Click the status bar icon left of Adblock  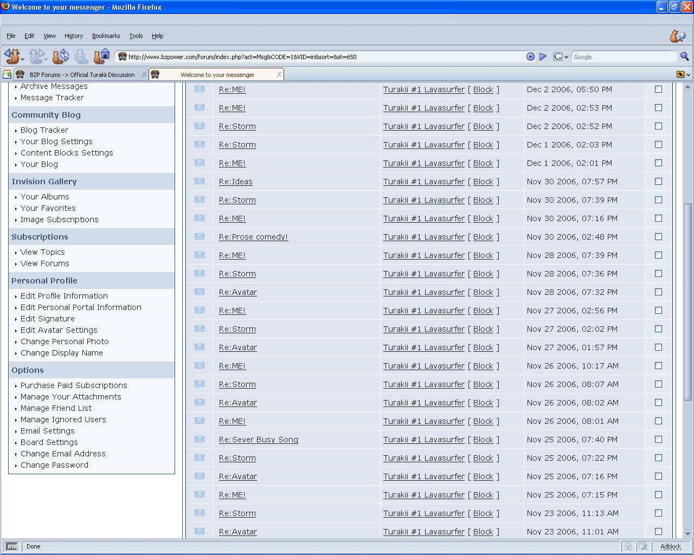[x=643, y=546]
